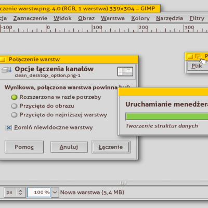Toggle Pomiń niewidoczne warstwy checkbox
Image resolution: width=208 pixels, height=208 pixels.
(9, 128)
